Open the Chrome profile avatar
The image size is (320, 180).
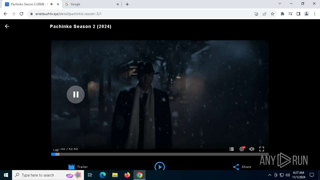point(306,14)
